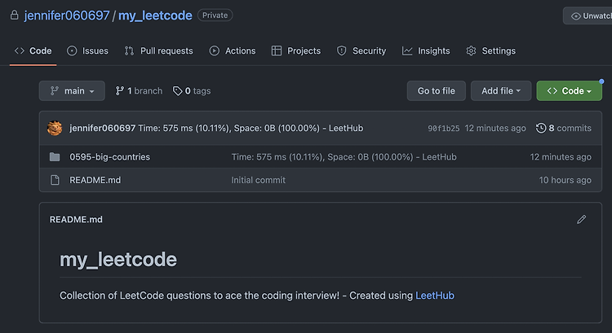Click the README.md panel header title

pos(76,220)
